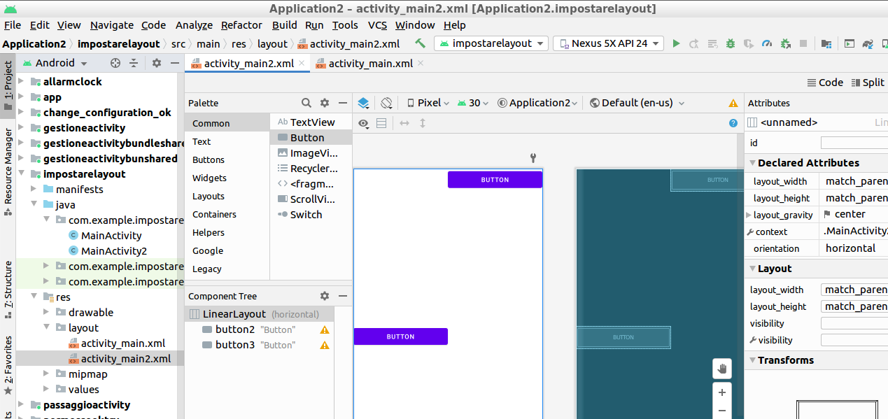Expand the allarmclock module

point(21,81)
